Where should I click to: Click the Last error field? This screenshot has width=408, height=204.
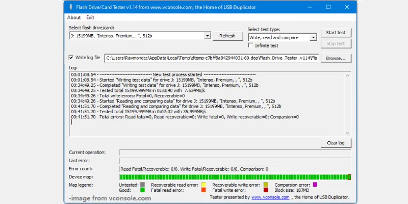pos(235,161)
